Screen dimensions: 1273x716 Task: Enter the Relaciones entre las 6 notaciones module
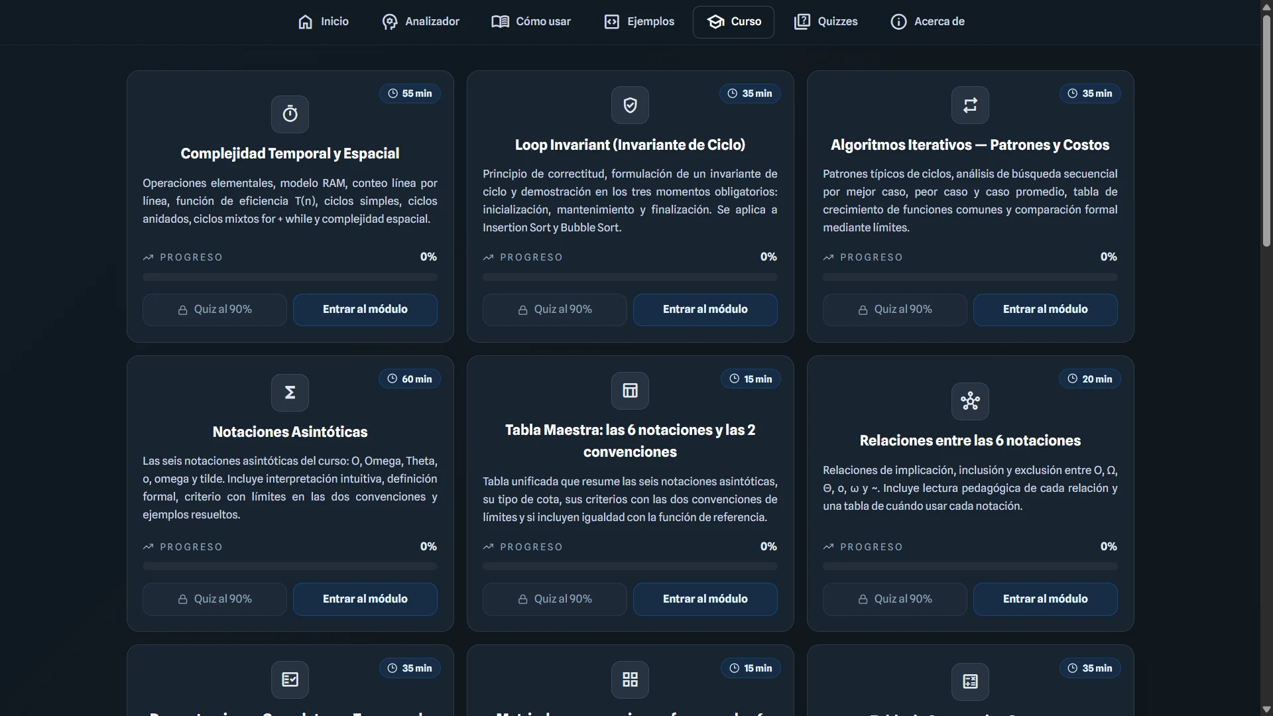pos(1046,599)
